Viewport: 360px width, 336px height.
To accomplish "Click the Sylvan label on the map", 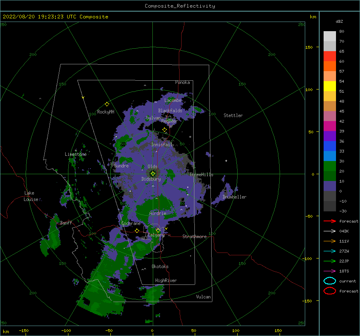I will click(153, 118).
